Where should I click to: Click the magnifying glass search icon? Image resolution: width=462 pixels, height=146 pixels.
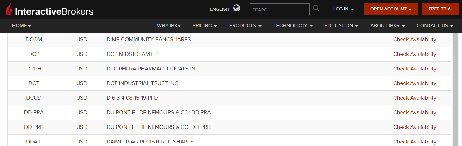coord(316,9)
